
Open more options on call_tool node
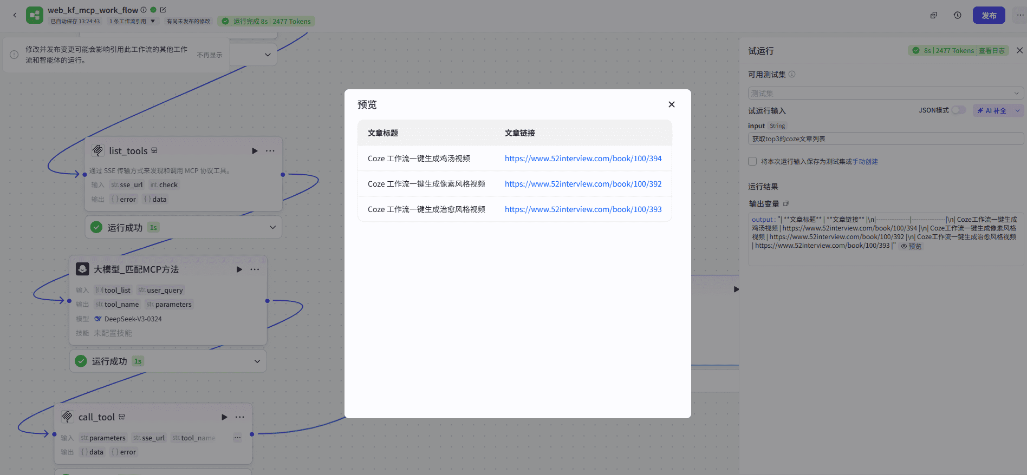click(x=240, y=417)
